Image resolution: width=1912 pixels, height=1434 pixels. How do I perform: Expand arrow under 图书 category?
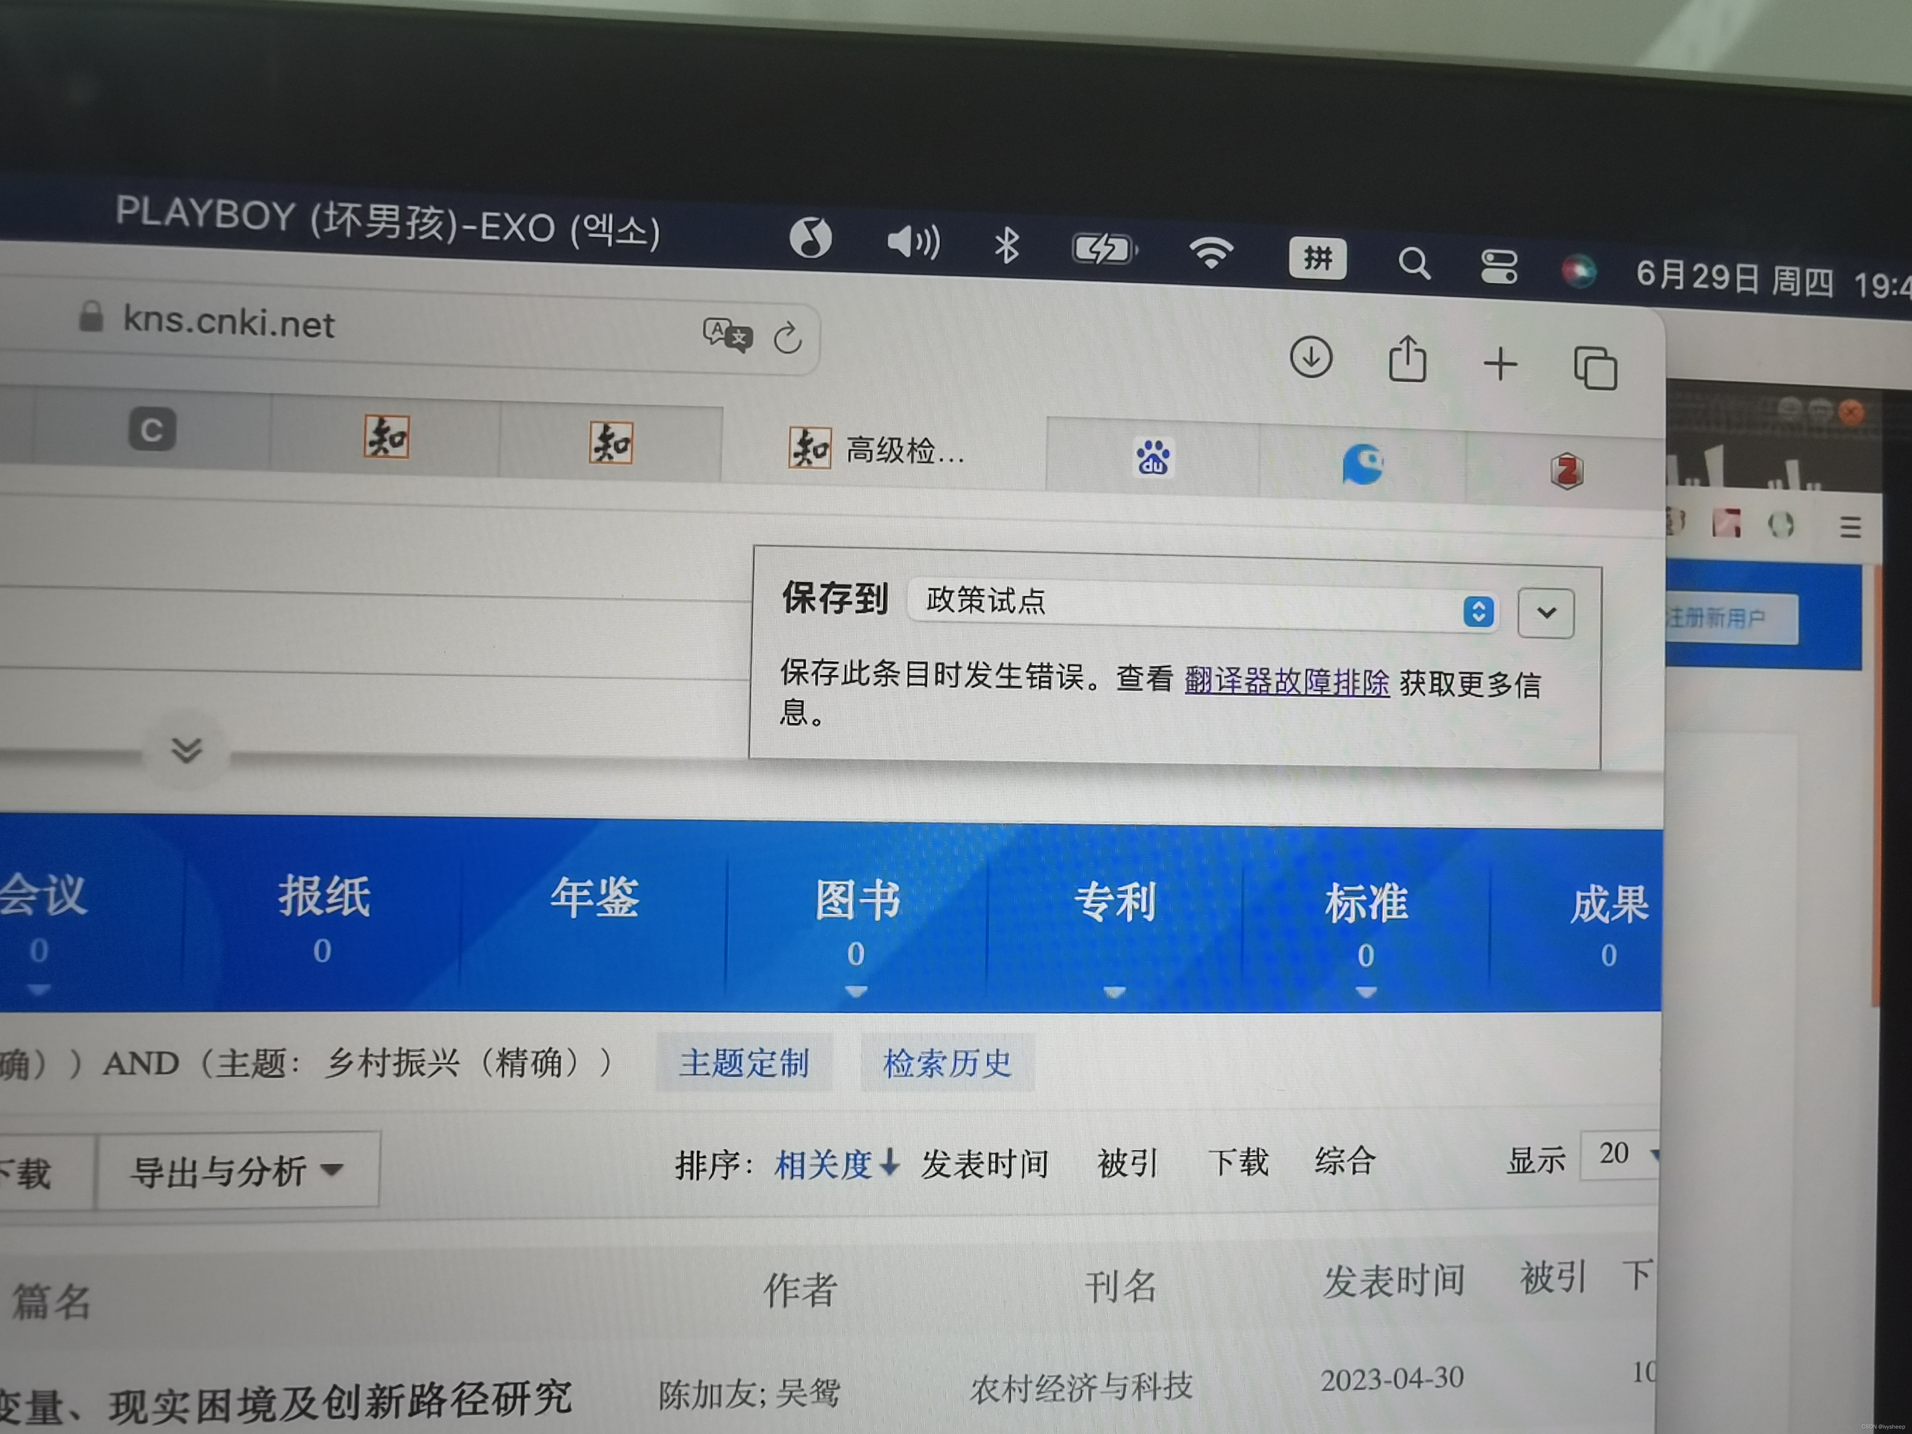click(x=856, y=991)
